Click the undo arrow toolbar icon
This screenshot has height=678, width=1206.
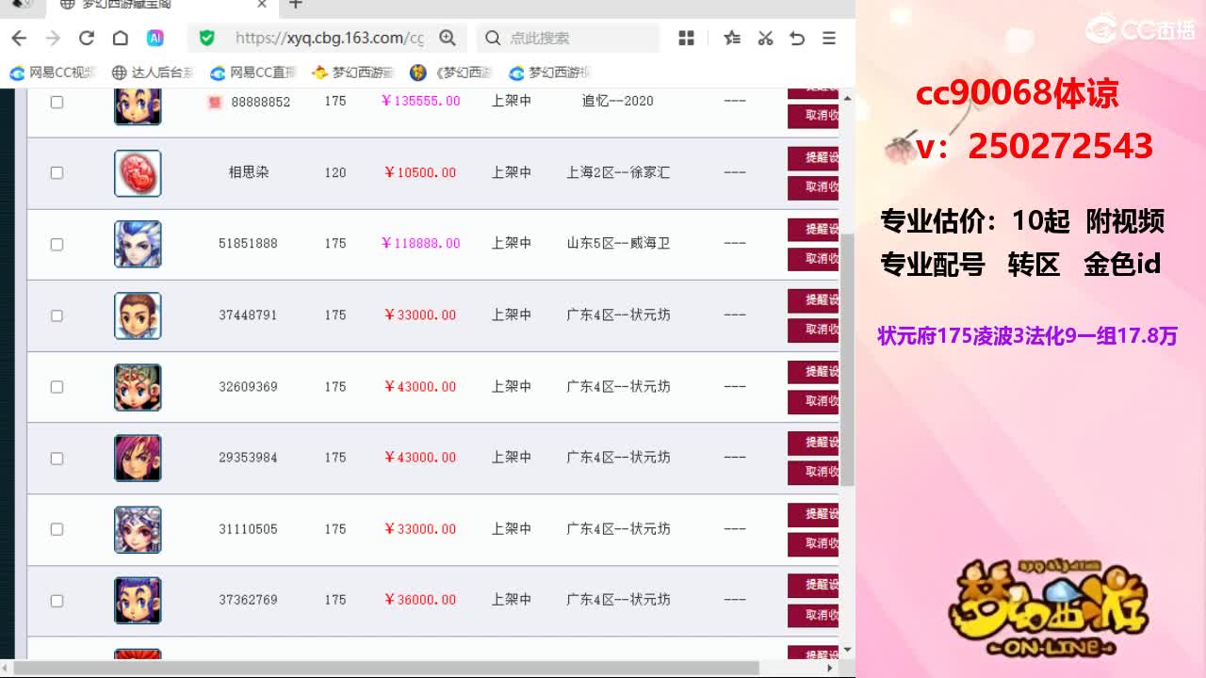tap(797, 38)
